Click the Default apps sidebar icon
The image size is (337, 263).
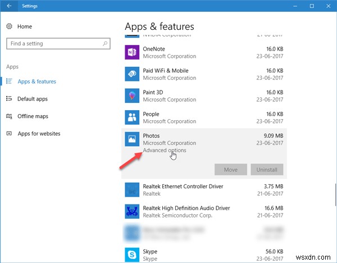click(9, 98)
